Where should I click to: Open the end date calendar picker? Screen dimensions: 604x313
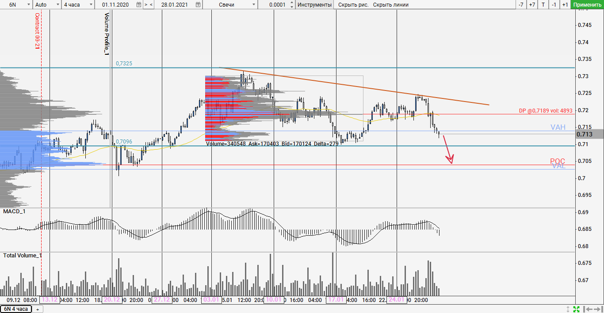(199, 5)
